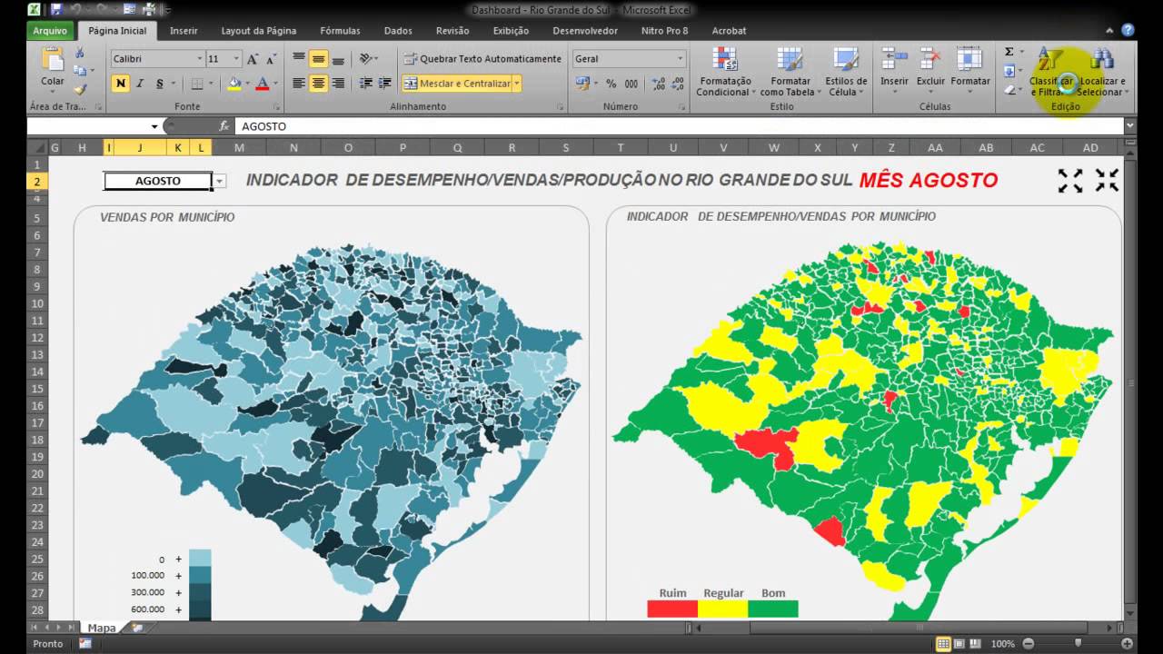Click the Copy icon in clipboard group

(x=80, y=71)
